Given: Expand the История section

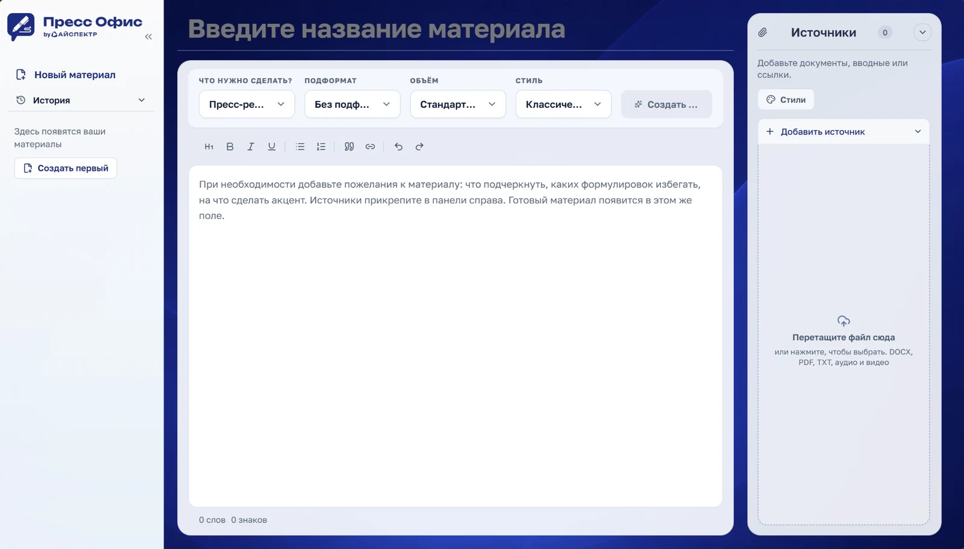Looking at the screenshot, I should (81, 100).
